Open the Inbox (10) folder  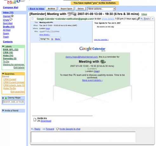(8, 12)
